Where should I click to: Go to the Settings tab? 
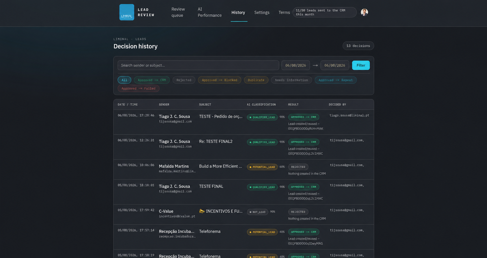tap(262, 12)
